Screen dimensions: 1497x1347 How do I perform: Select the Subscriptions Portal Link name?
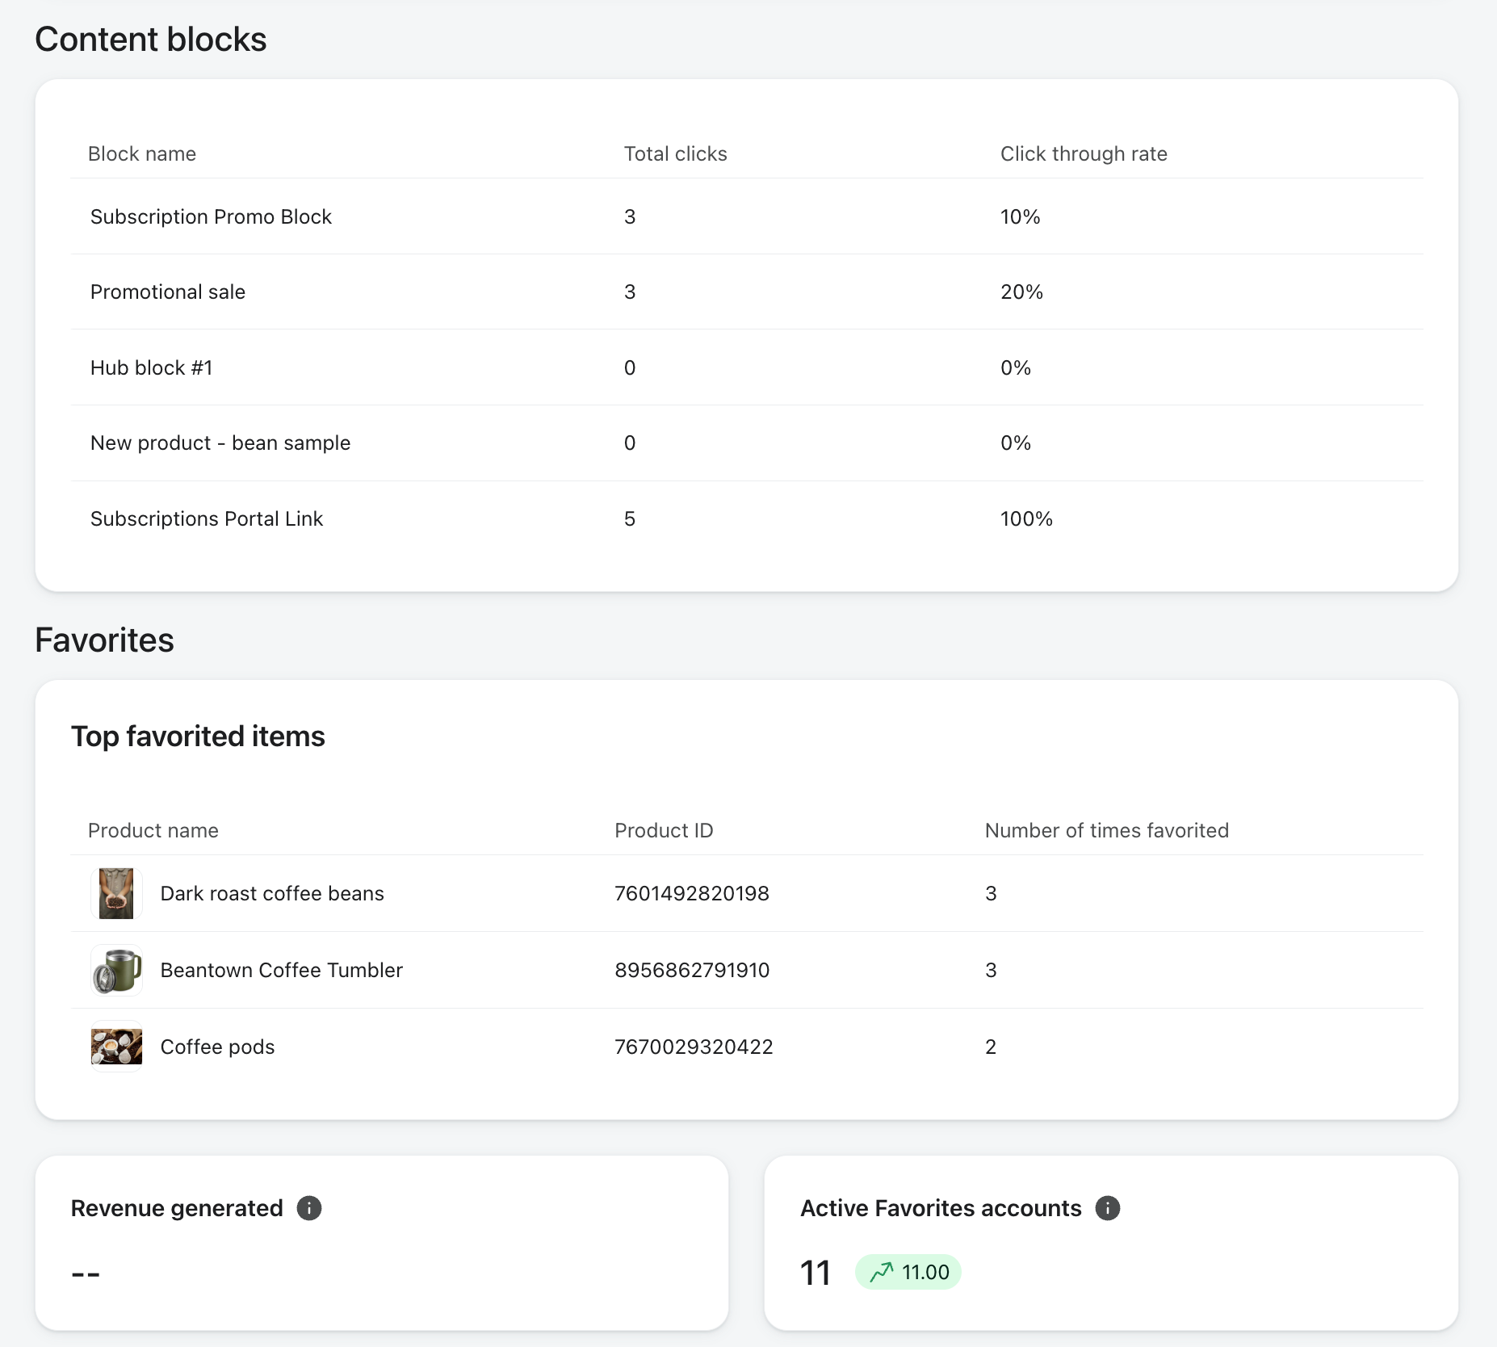(207, 518)
